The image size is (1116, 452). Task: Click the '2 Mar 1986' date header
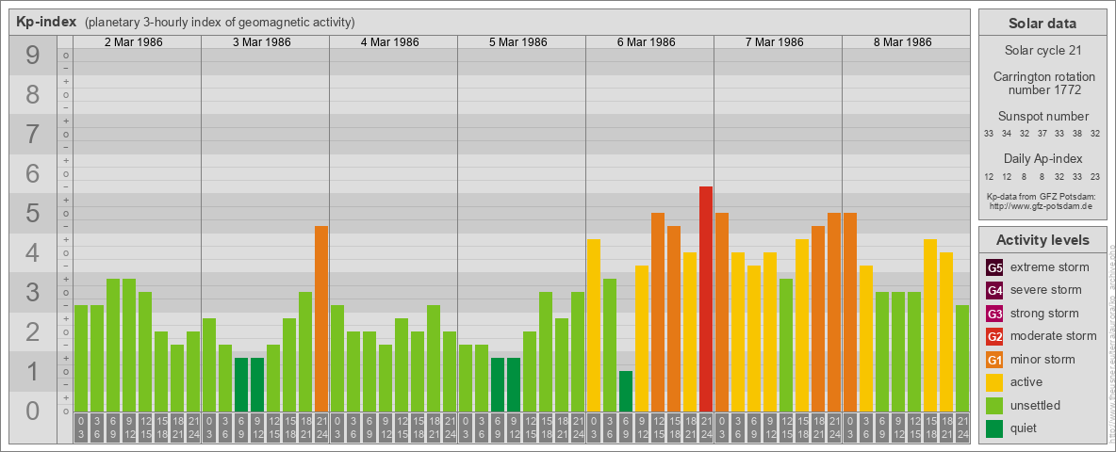(134, 42)
